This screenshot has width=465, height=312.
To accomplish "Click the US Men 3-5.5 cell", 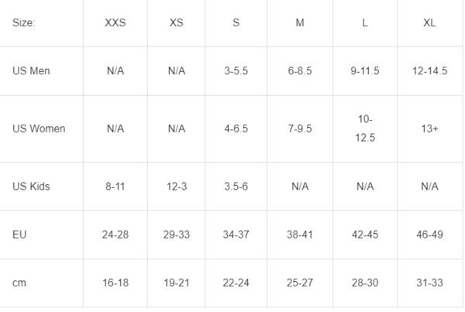I will pos(236,70).
